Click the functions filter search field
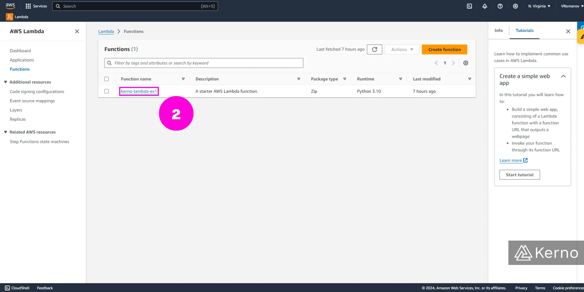The height and width of the screenshot is (292, 584). pyautogui.click(x=204, y=63)
